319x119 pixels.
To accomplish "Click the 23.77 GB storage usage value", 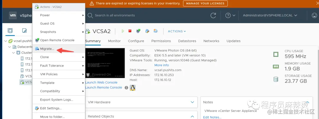I will pyautogui.click(x=296, y=81).
